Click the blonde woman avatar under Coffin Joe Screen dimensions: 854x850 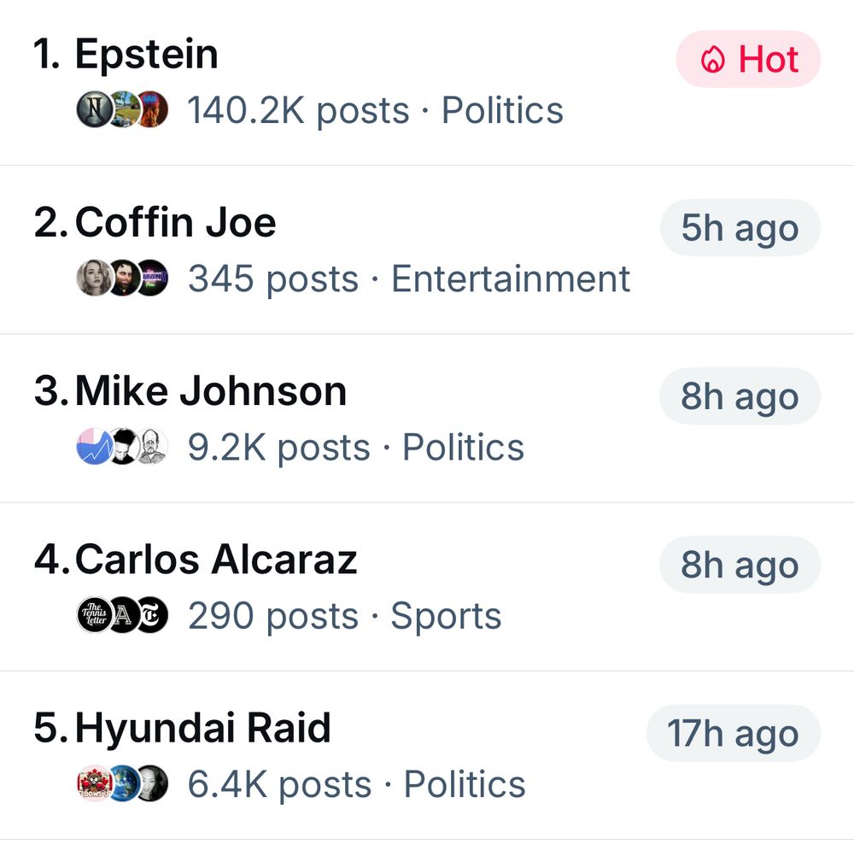93,278
